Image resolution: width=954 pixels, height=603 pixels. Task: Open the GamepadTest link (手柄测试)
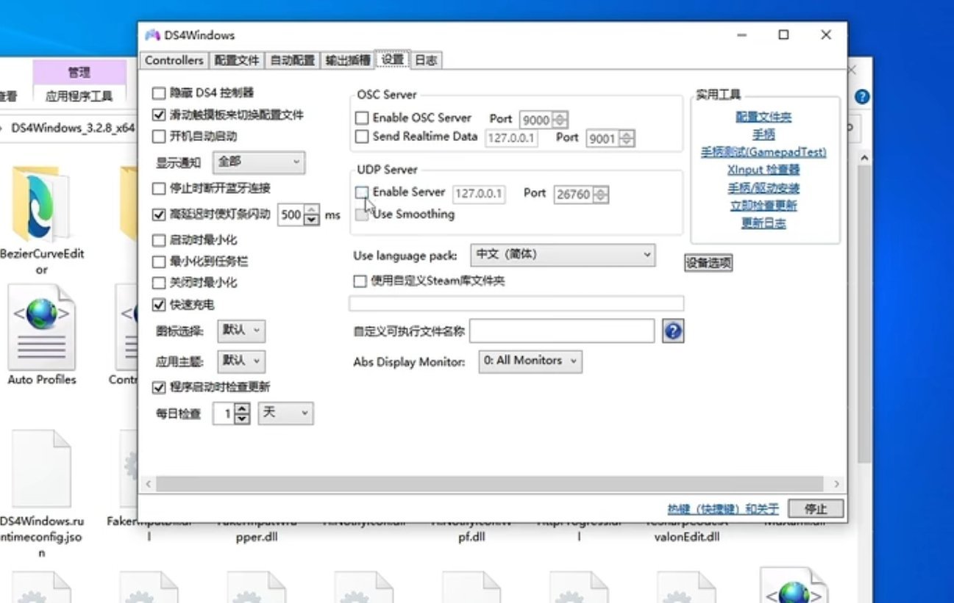click(x=763, y=152)
